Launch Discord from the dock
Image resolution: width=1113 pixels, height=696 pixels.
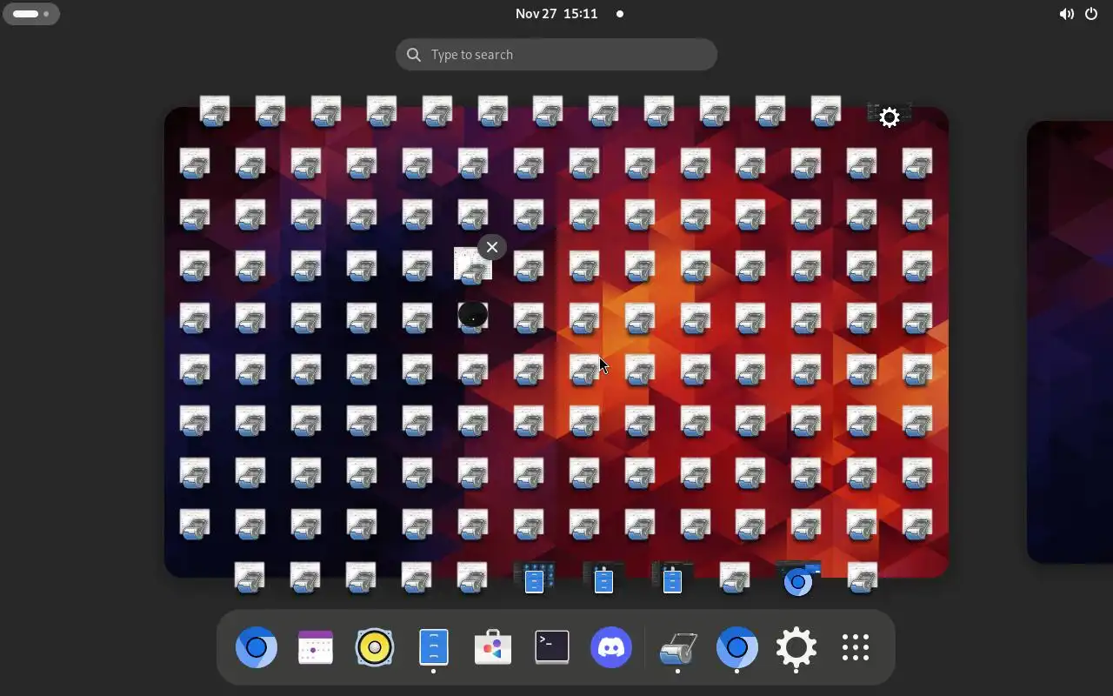611,647
